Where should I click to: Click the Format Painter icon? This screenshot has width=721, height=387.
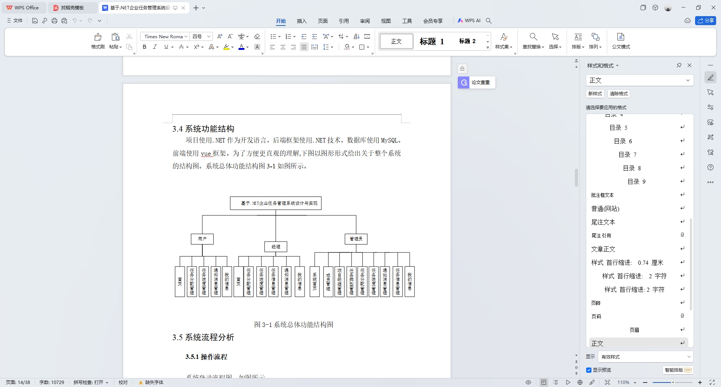click(x=98, y=41)
